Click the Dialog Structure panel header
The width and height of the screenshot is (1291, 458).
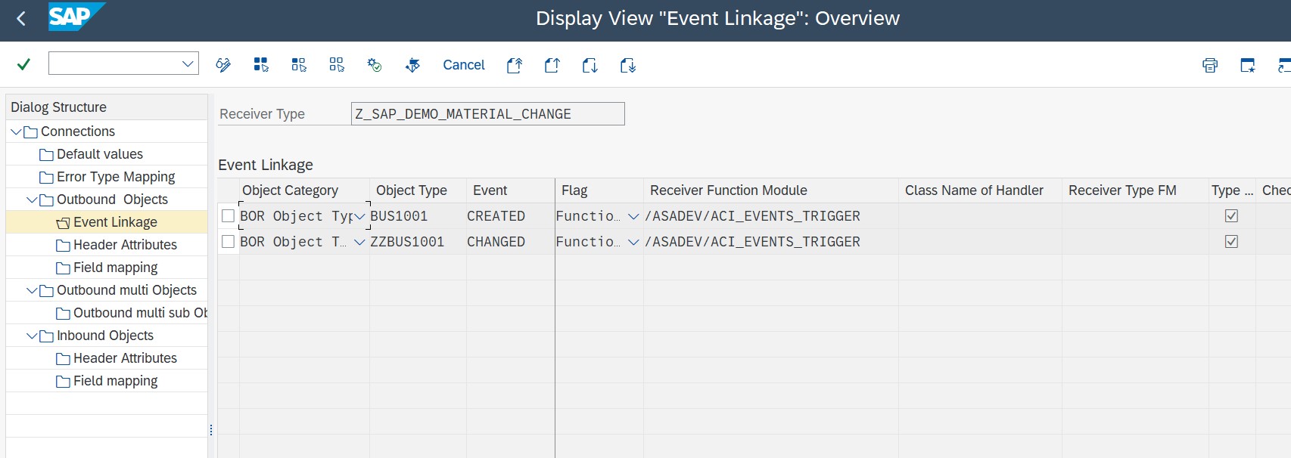tap(107, 107)
